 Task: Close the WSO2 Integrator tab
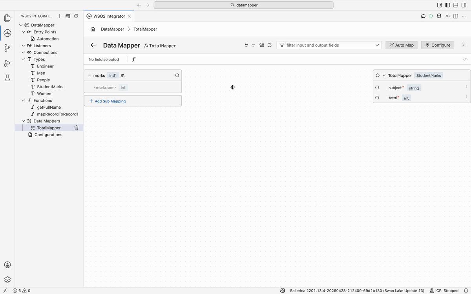130,16
